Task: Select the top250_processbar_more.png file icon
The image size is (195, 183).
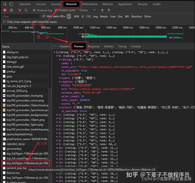Action: click(x=4, y=96)
